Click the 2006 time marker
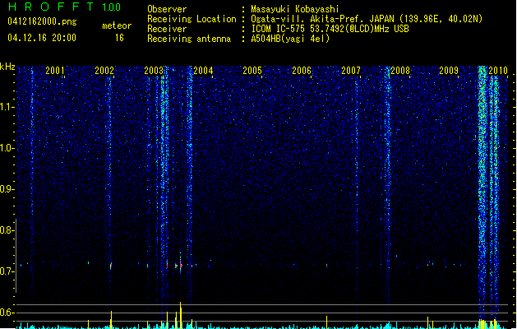 [x=302, y=70]
